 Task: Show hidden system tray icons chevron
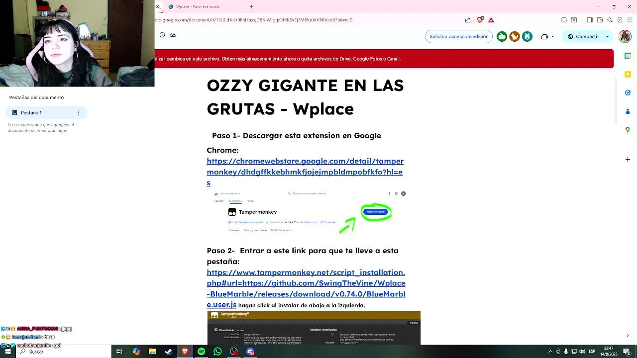click(x=550, y=352)
